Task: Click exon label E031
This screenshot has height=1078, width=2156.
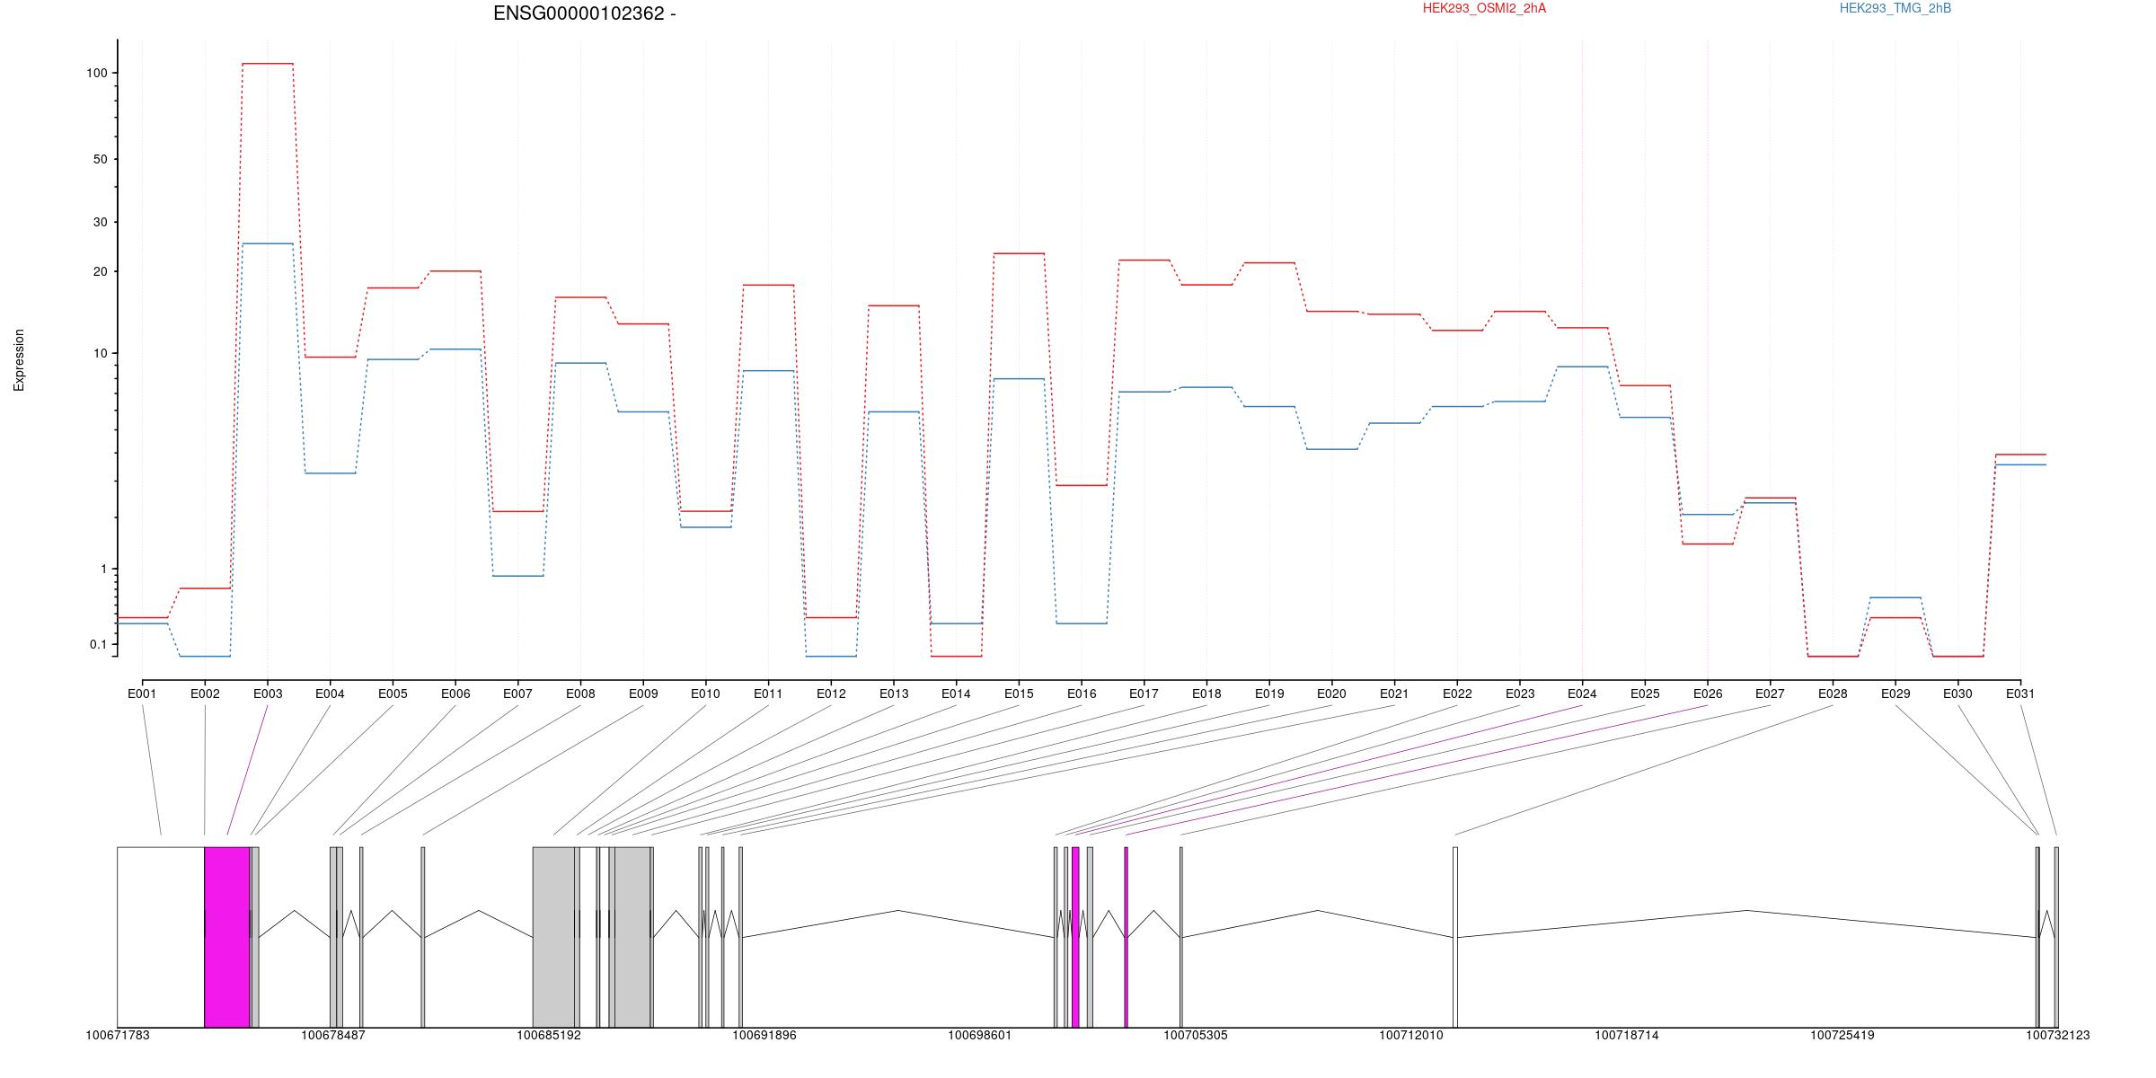Action: pos(2020,694)
